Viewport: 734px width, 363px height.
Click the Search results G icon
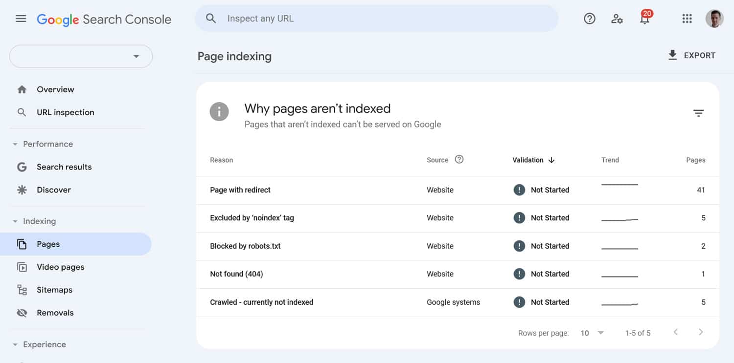coord(22,167)
